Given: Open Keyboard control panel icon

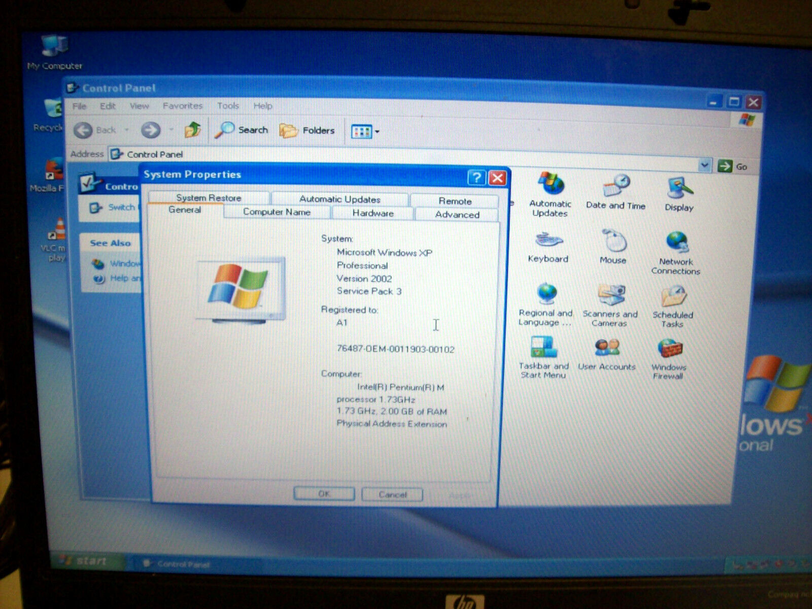Looking at the screenshot, I should click(548, 247).
